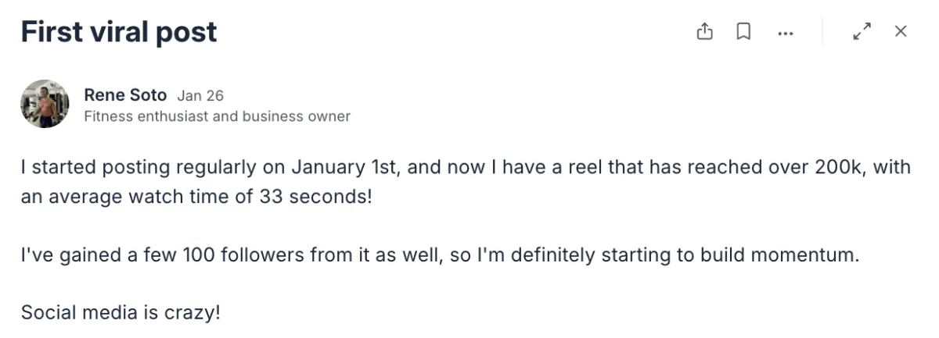Click the 'Social media is crazy!' line
The width and height of the screenshot is (939, 338).
coord(121,313)
